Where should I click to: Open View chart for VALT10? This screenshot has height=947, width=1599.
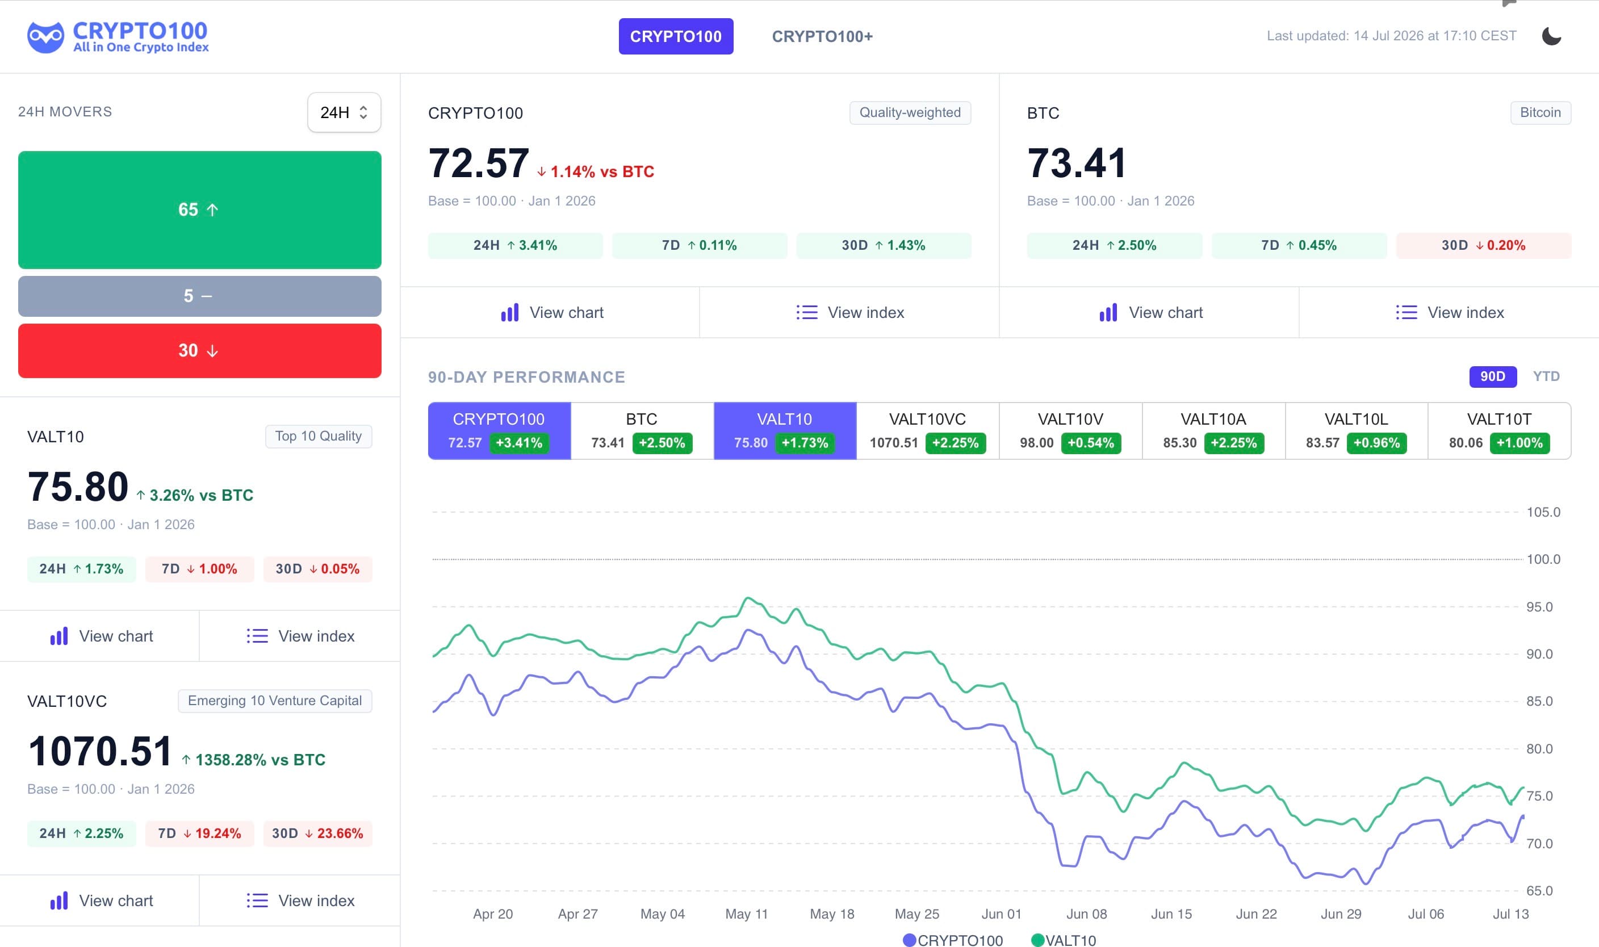coord(99,635)
